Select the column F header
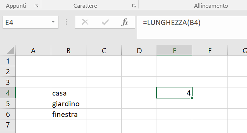Image resolution: width=247 pixels, height=133 pixels. (x=210, y=51)
